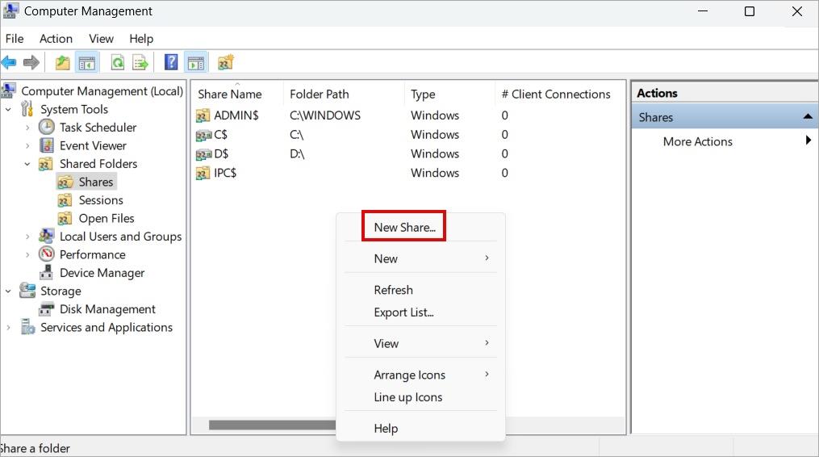This screenshot has height=457, width=819.
Task: Open the File menu
Action: 14,39
